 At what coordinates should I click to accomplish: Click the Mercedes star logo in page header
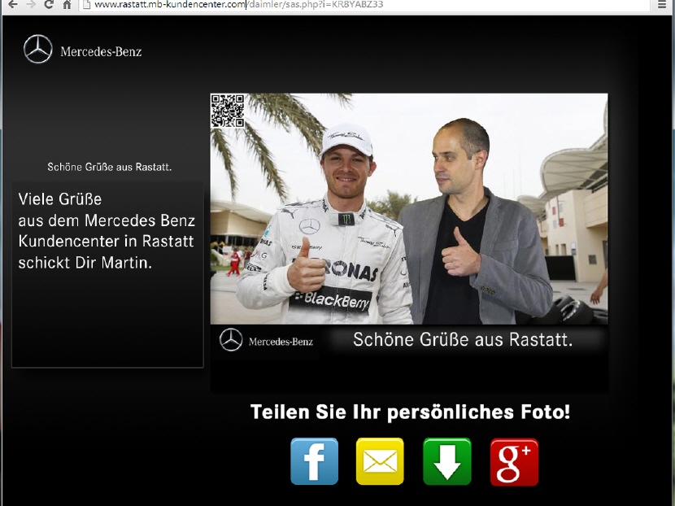point(38,49)
